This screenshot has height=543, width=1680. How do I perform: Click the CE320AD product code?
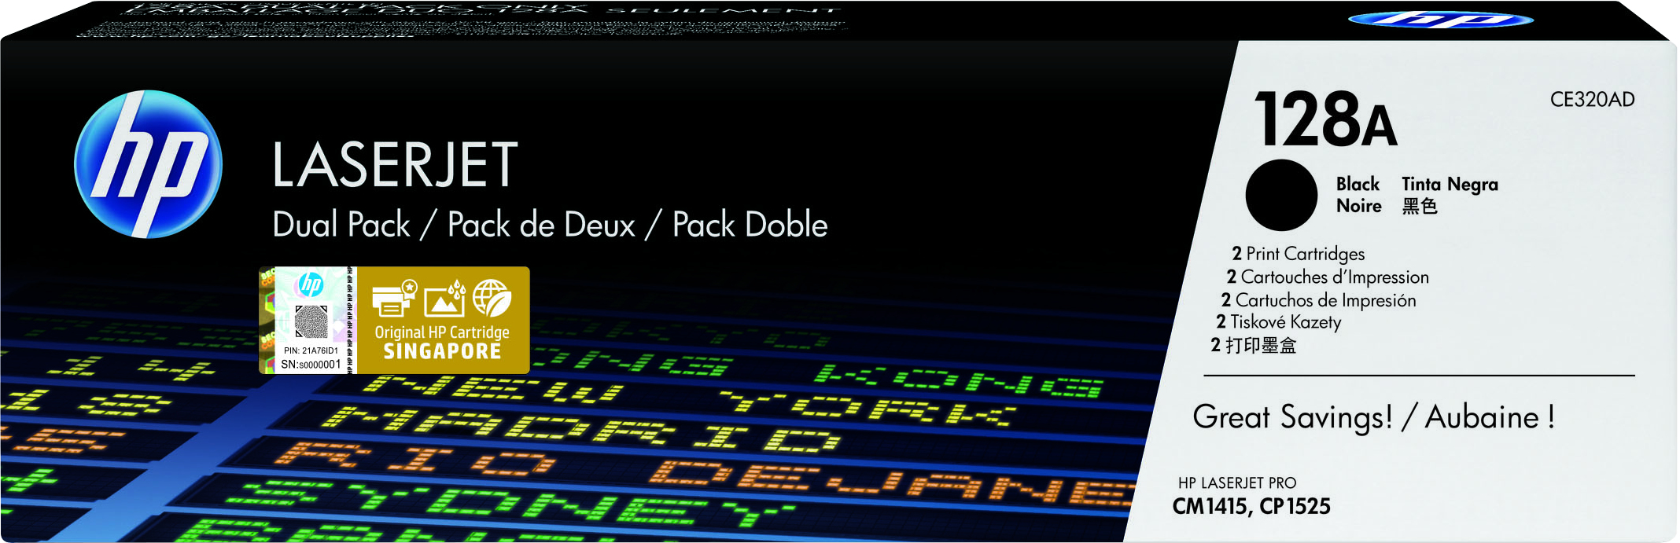(x=1592, y=100)
